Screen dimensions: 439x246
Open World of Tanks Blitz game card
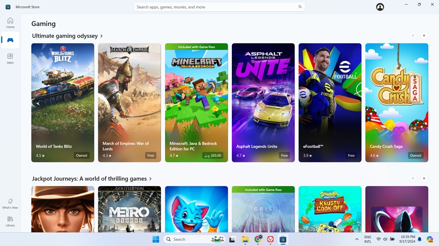[63, 102]
